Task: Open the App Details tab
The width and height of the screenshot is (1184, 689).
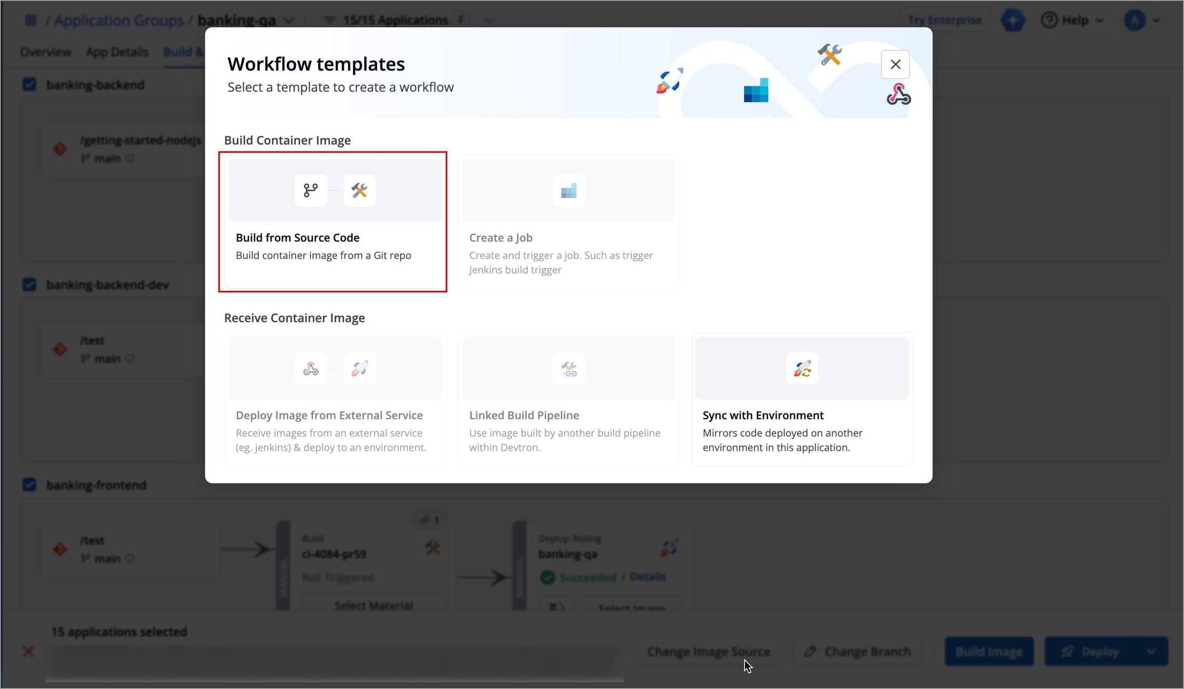Action: 117,52
